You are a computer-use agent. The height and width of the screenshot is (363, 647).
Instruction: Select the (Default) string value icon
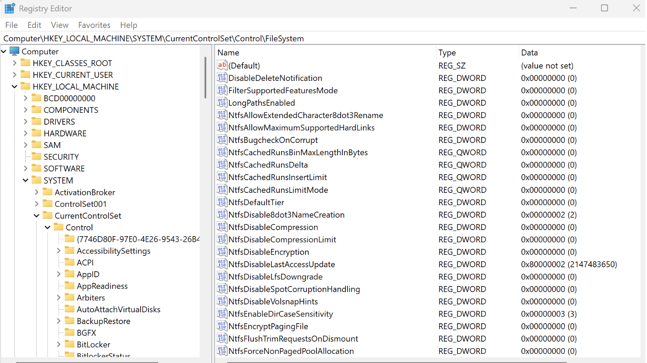click(222, 66)
